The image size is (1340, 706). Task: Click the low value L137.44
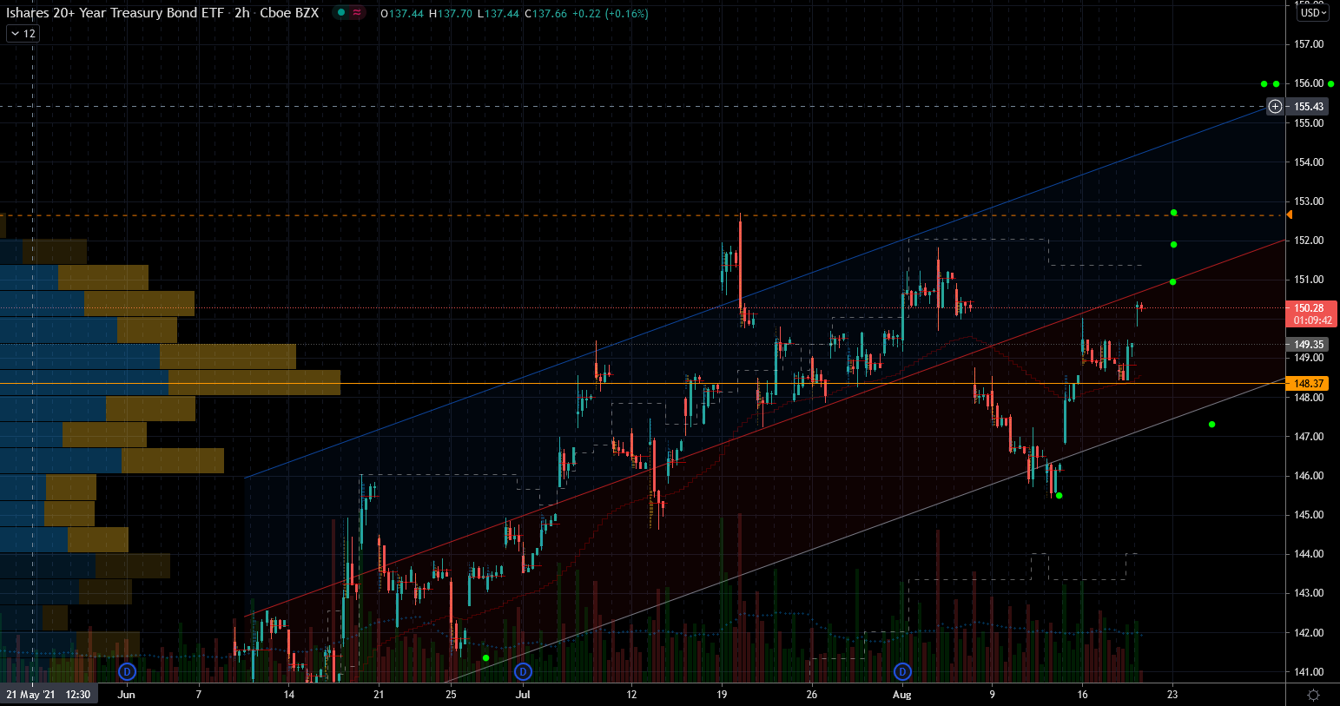[x=498, y=13]
